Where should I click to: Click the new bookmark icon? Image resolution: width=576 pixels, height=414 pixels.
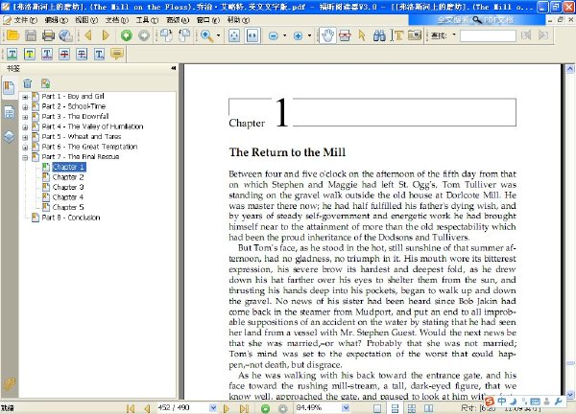45,83
